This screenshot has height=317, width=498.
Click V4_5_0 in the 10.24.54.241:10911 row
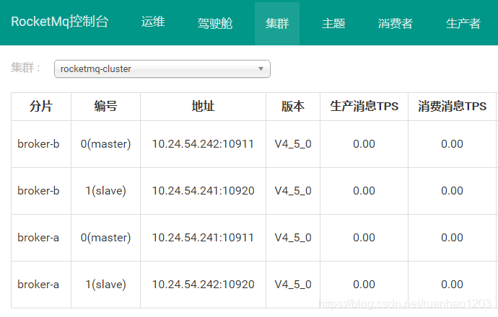293,238
